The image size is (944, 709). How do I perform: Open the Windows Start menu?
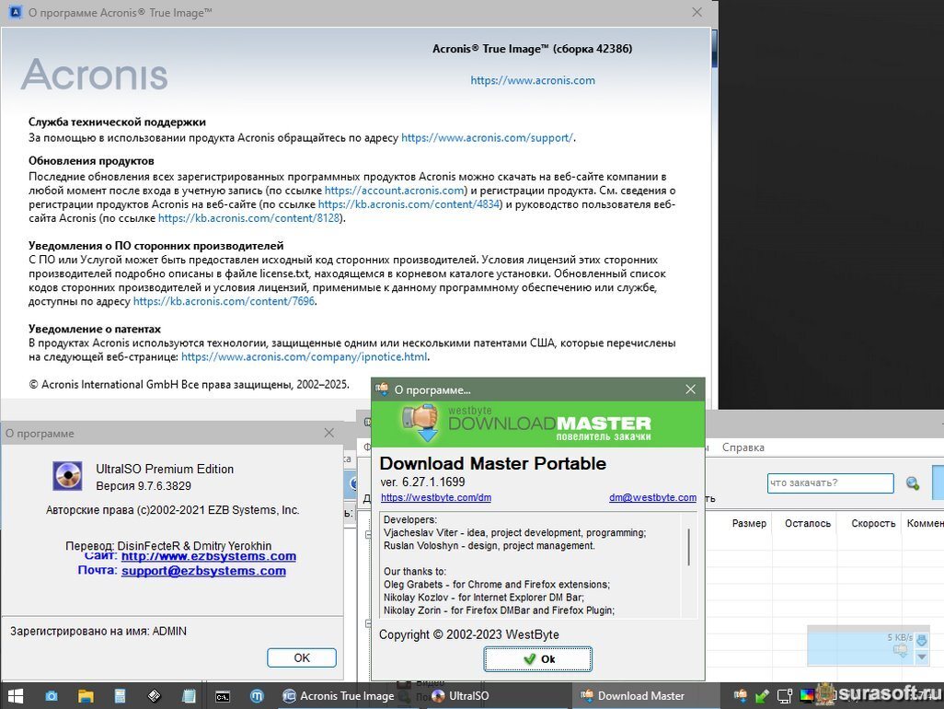(x=16, y=696)
